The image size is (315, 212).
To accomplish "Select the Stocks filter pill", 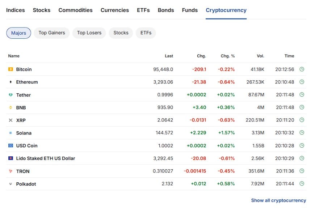I will click(x=121, y=33).
